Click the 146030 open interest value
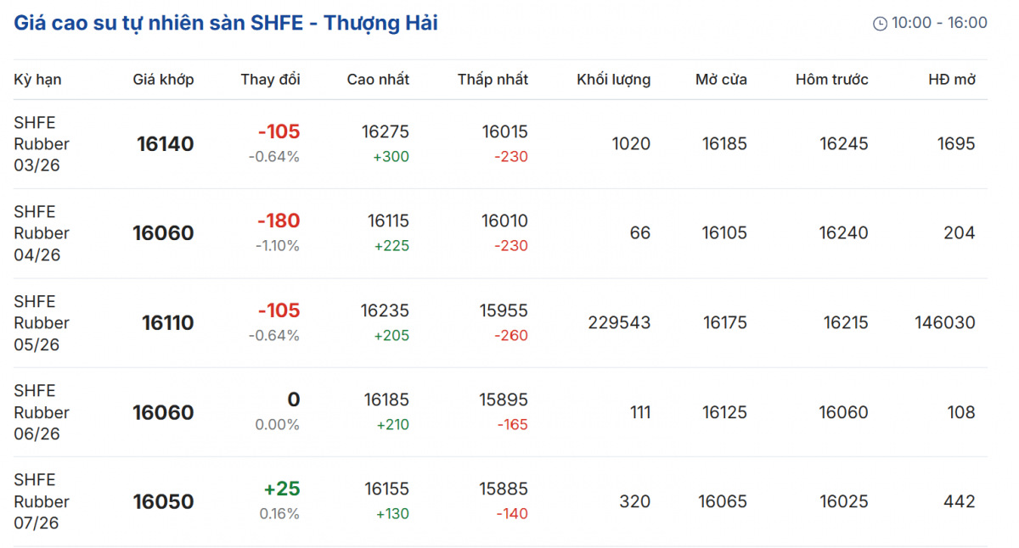The height and width of the screenshot is (548, 1019). (944, 323)
